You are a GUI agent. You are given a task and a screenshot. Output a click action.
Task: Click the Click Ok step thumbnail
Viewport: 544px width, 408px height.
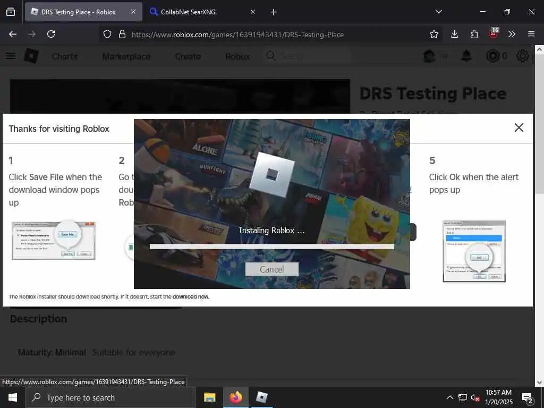[474, 251]
